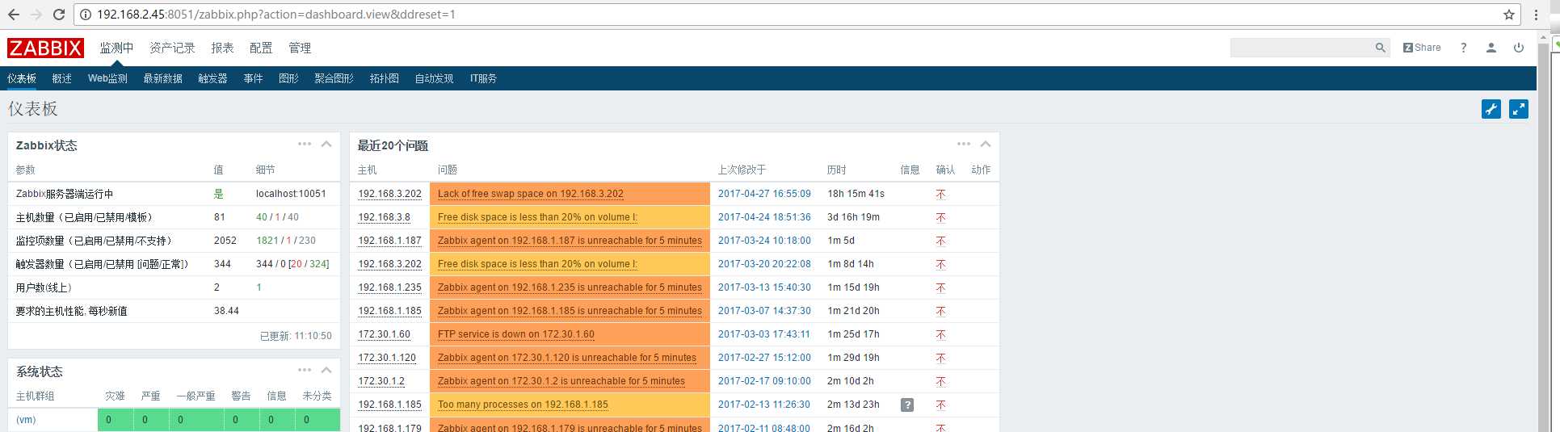Viewport: 1560px width, 432px height.
Task: Click 不 acknowledge link for host 192.168.3.8
Action: [x=940, y=218]
